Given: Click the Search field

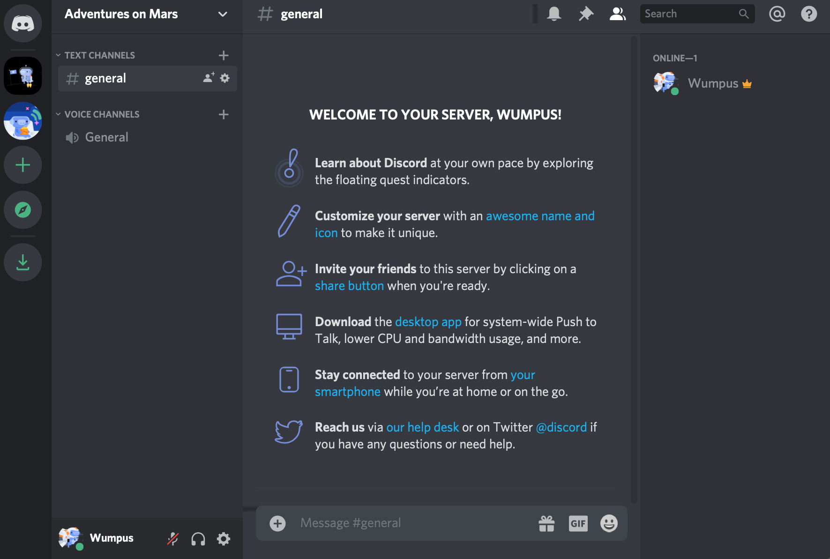Looking at the screenshot, I should click(697, 14).
